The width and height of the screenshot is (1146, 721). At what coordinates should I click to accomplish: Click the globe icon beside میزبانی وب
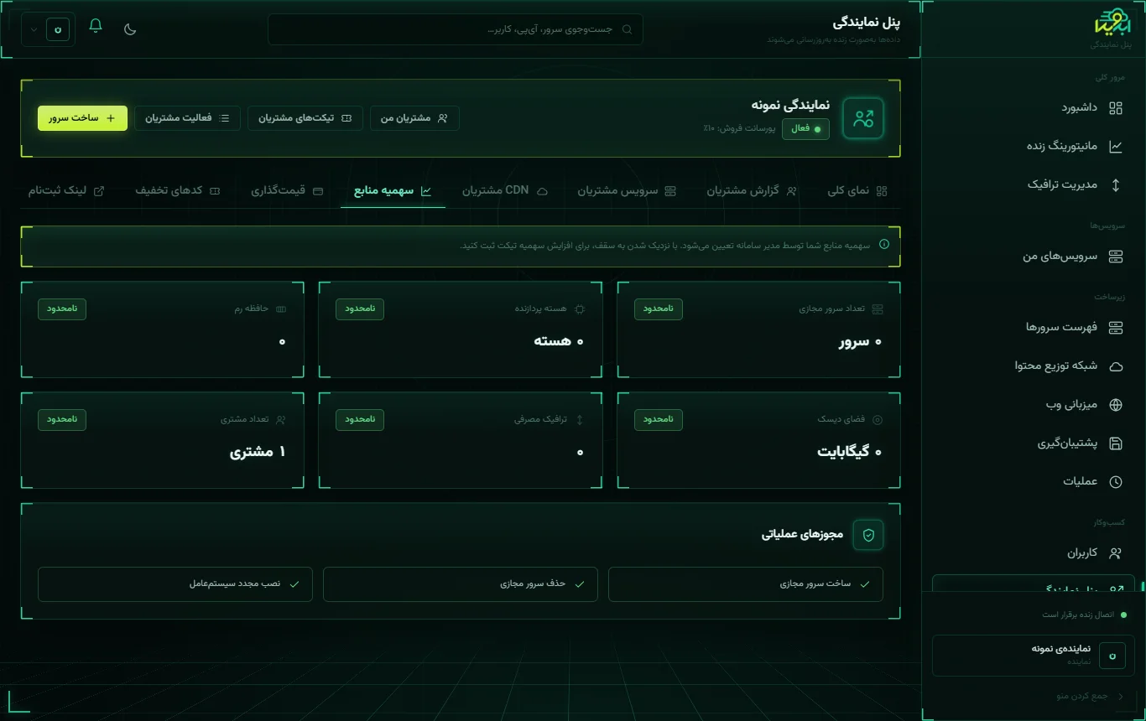click(x=1116, y=404)
